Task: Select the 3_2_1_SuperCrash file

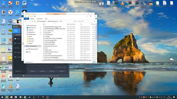Action: [49, 31]
